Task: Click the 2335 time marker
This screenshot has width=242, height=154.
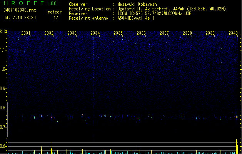Action: click(118, 33)
